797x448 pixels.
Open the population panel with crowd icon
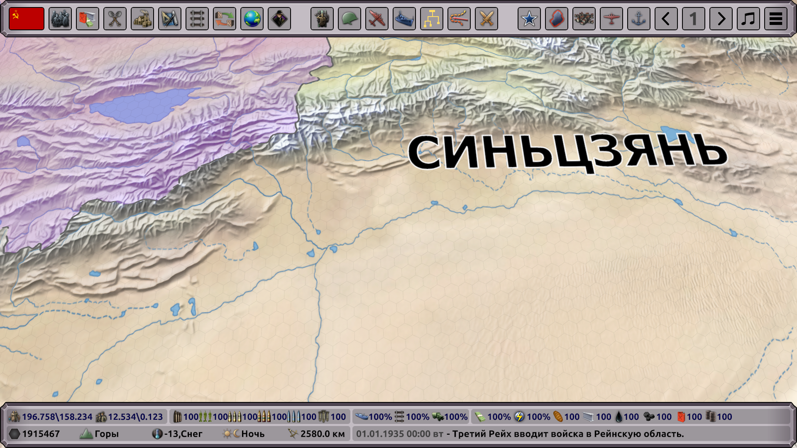point(60,19)
